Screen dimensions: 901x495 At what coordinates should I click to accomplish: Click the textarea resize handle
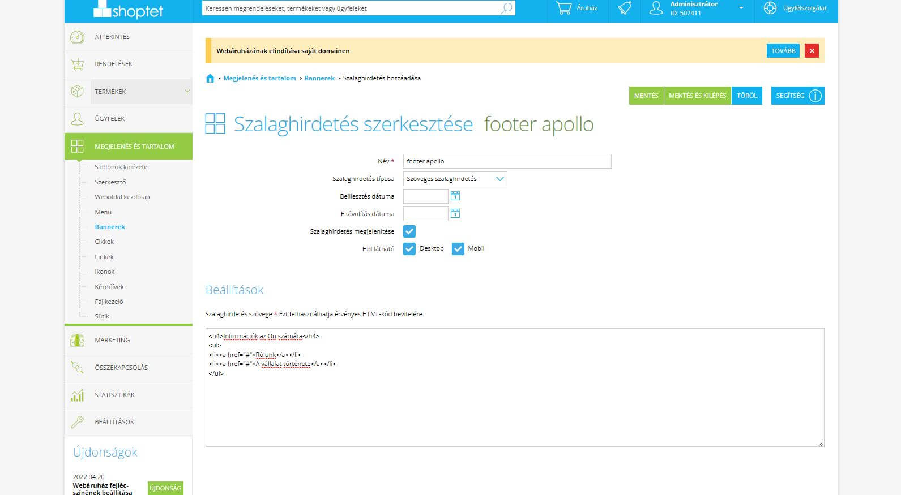point(821,443)
